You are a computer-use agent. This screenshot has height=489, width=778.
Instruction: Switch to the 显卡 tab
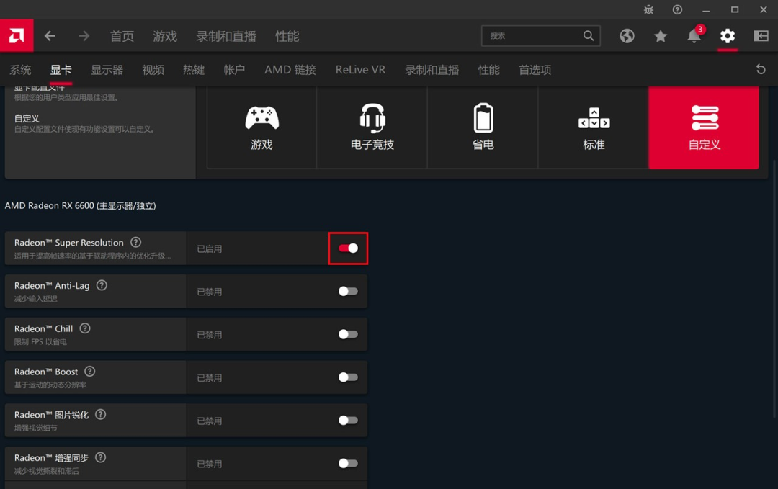point(61,70)
